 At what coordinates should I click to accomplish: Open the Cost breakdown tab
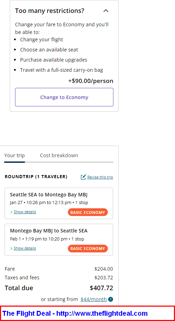pyautogui.click(x=59, y=155)
